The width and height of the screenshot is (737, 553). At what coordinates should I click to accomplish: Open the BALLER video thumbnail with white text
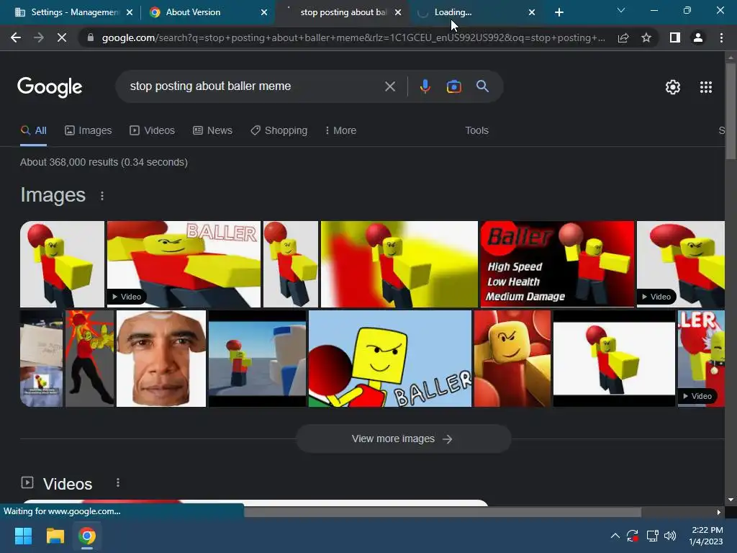(x=184, y=264)
